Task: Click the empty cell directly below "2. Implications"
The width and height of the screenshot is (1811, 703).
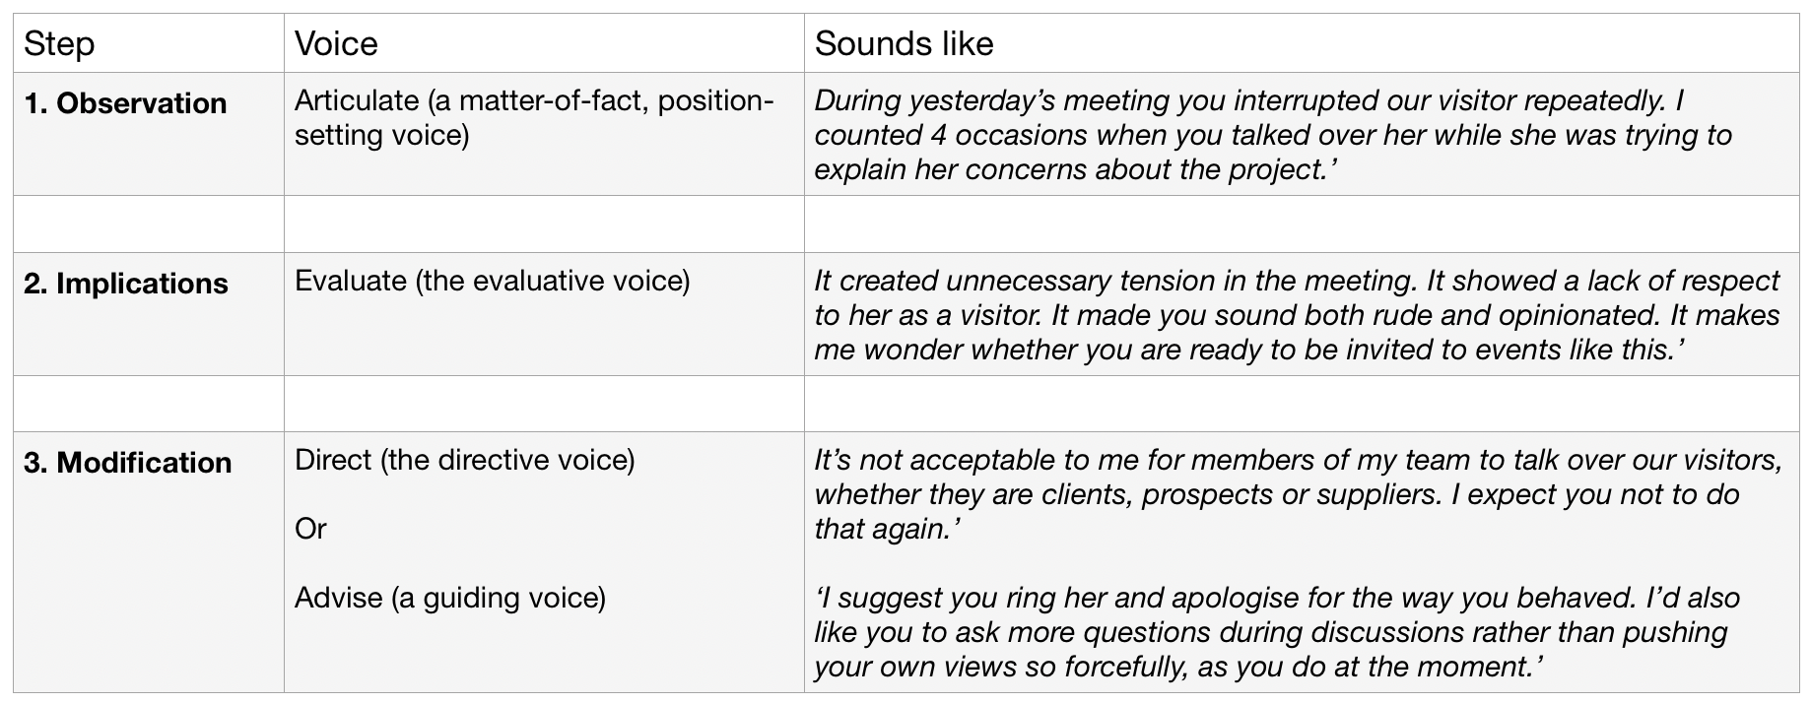Action: click(x=148, y=404)
